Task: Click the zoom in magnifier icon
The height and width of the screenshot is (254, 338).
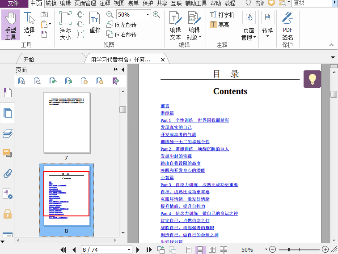Action: [x=156, y=15]
